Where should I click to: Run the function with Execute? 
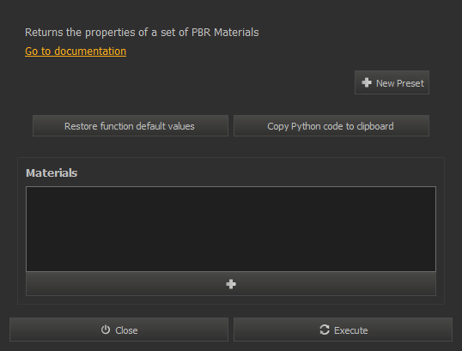click(x=343, y=330)
